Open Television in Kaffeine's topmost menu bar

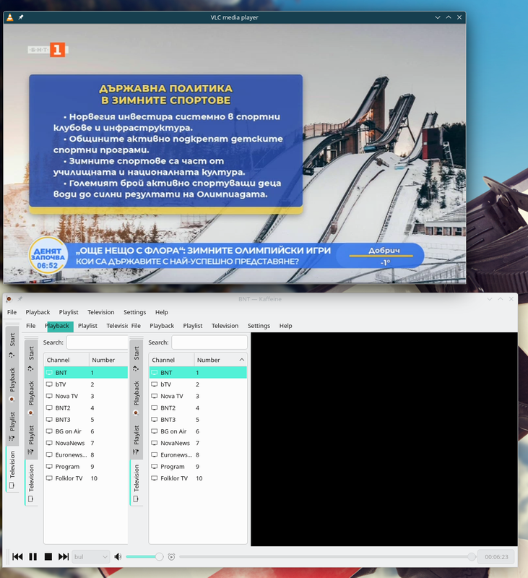click(x=101, y=312)
